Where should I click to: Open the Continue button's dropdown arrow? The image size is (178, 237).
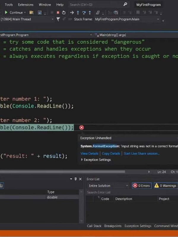pyautogui.click(x=25, y=12)
